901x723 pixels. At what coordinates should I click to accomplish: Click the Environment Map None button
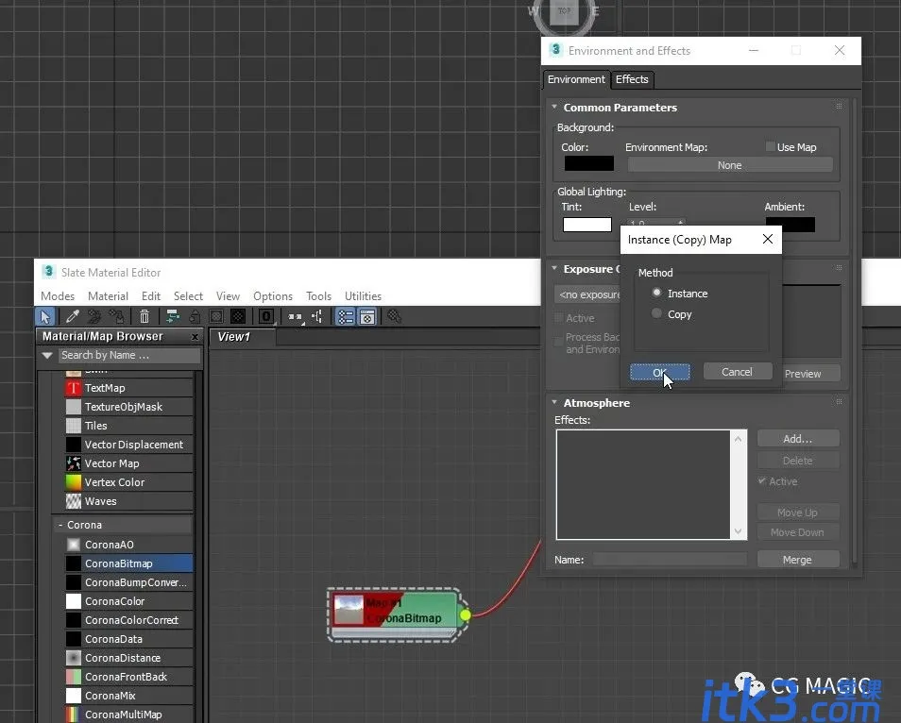(x=730, y=165)
